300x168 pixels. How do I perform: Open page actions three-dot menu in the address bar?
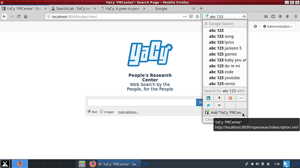185,16
